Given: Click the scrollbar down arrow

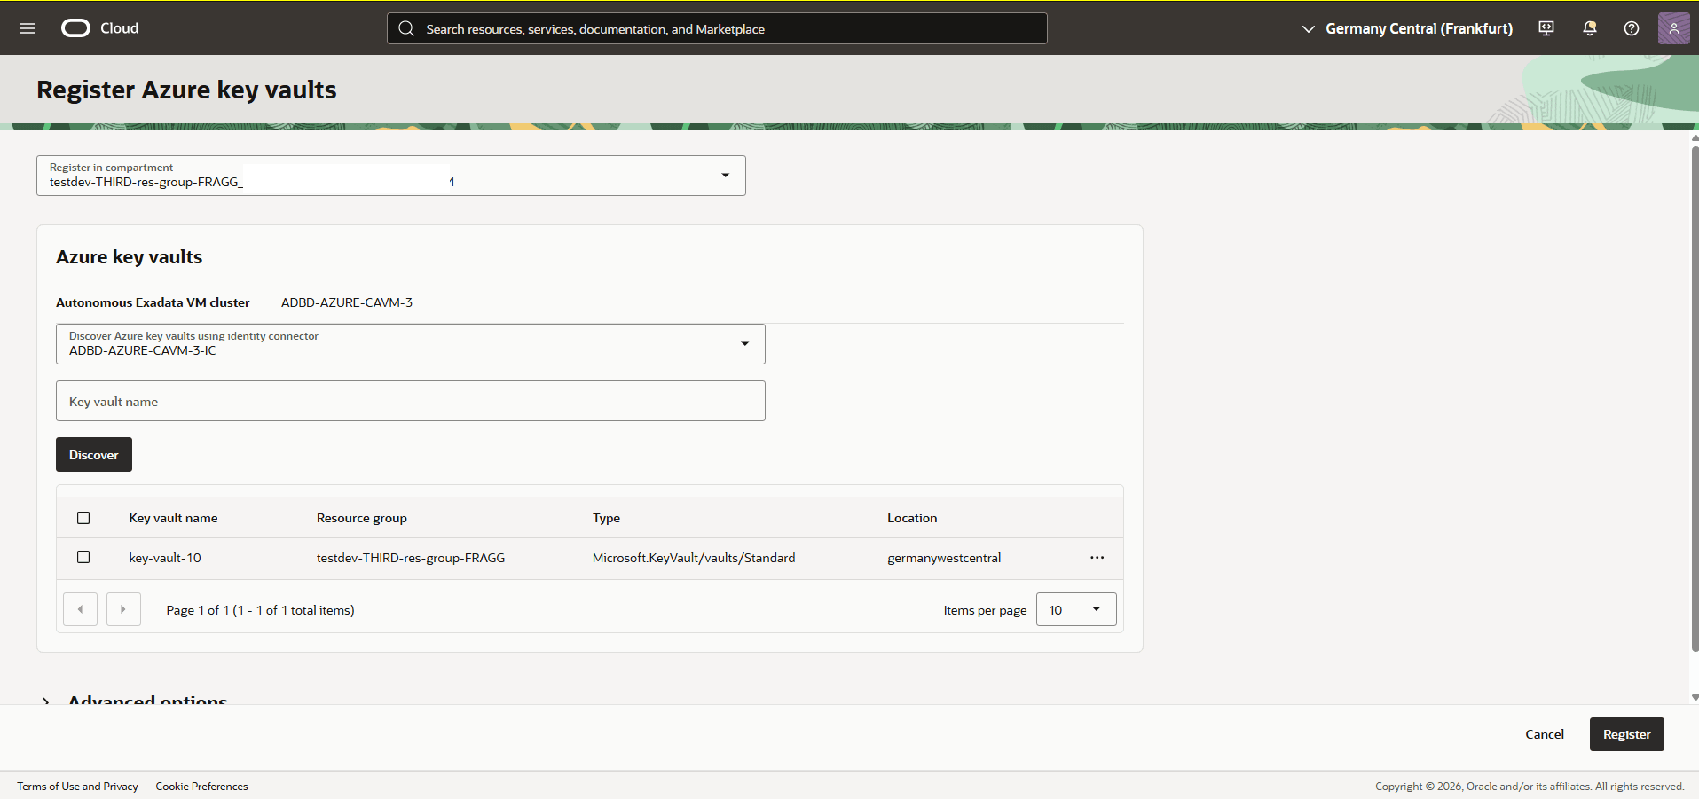Looking at the screenshot, I should [1695, 698].
